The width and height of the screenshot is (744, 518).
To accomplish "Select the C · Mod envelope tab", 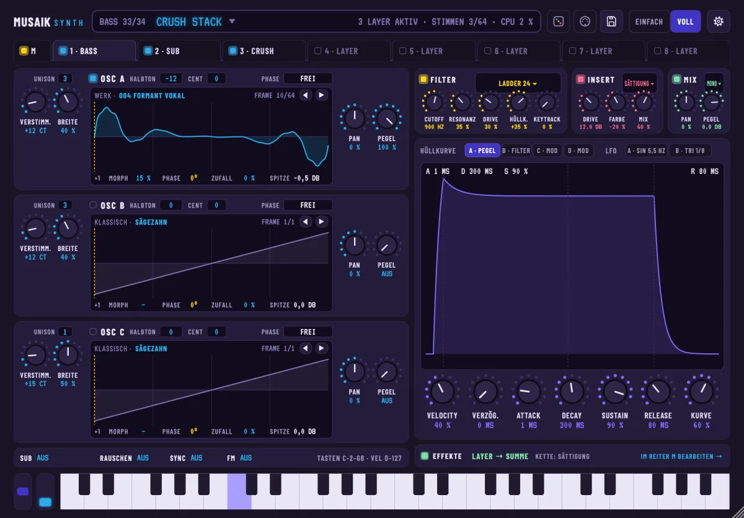I will coord(547,151).
